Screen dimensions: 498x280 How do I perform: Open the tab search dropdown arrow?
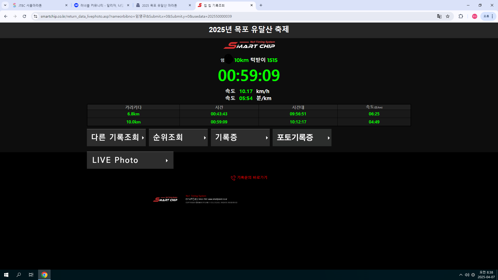tap(5, 5)
